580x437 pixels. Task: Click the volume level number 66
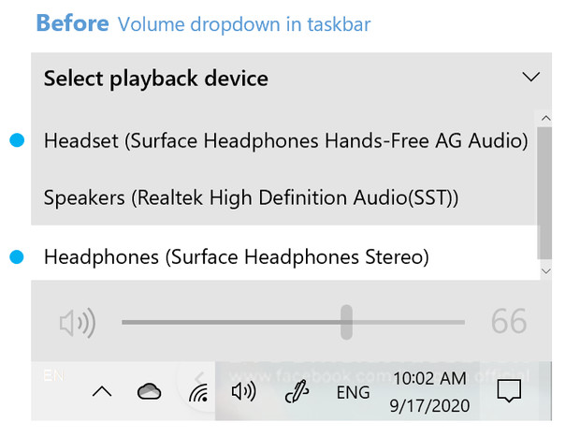click(x=509, y=323)
